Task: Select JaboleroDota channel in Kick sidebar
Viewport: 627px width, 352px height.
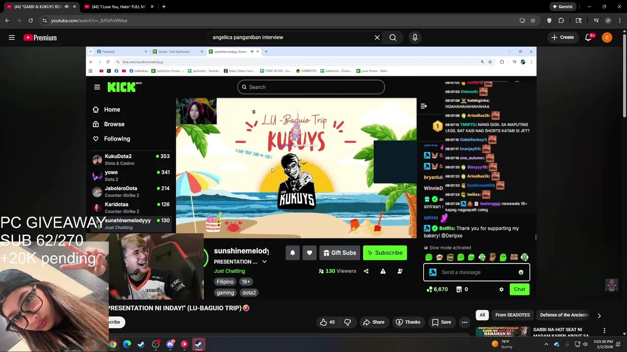Action: point(130,192)
